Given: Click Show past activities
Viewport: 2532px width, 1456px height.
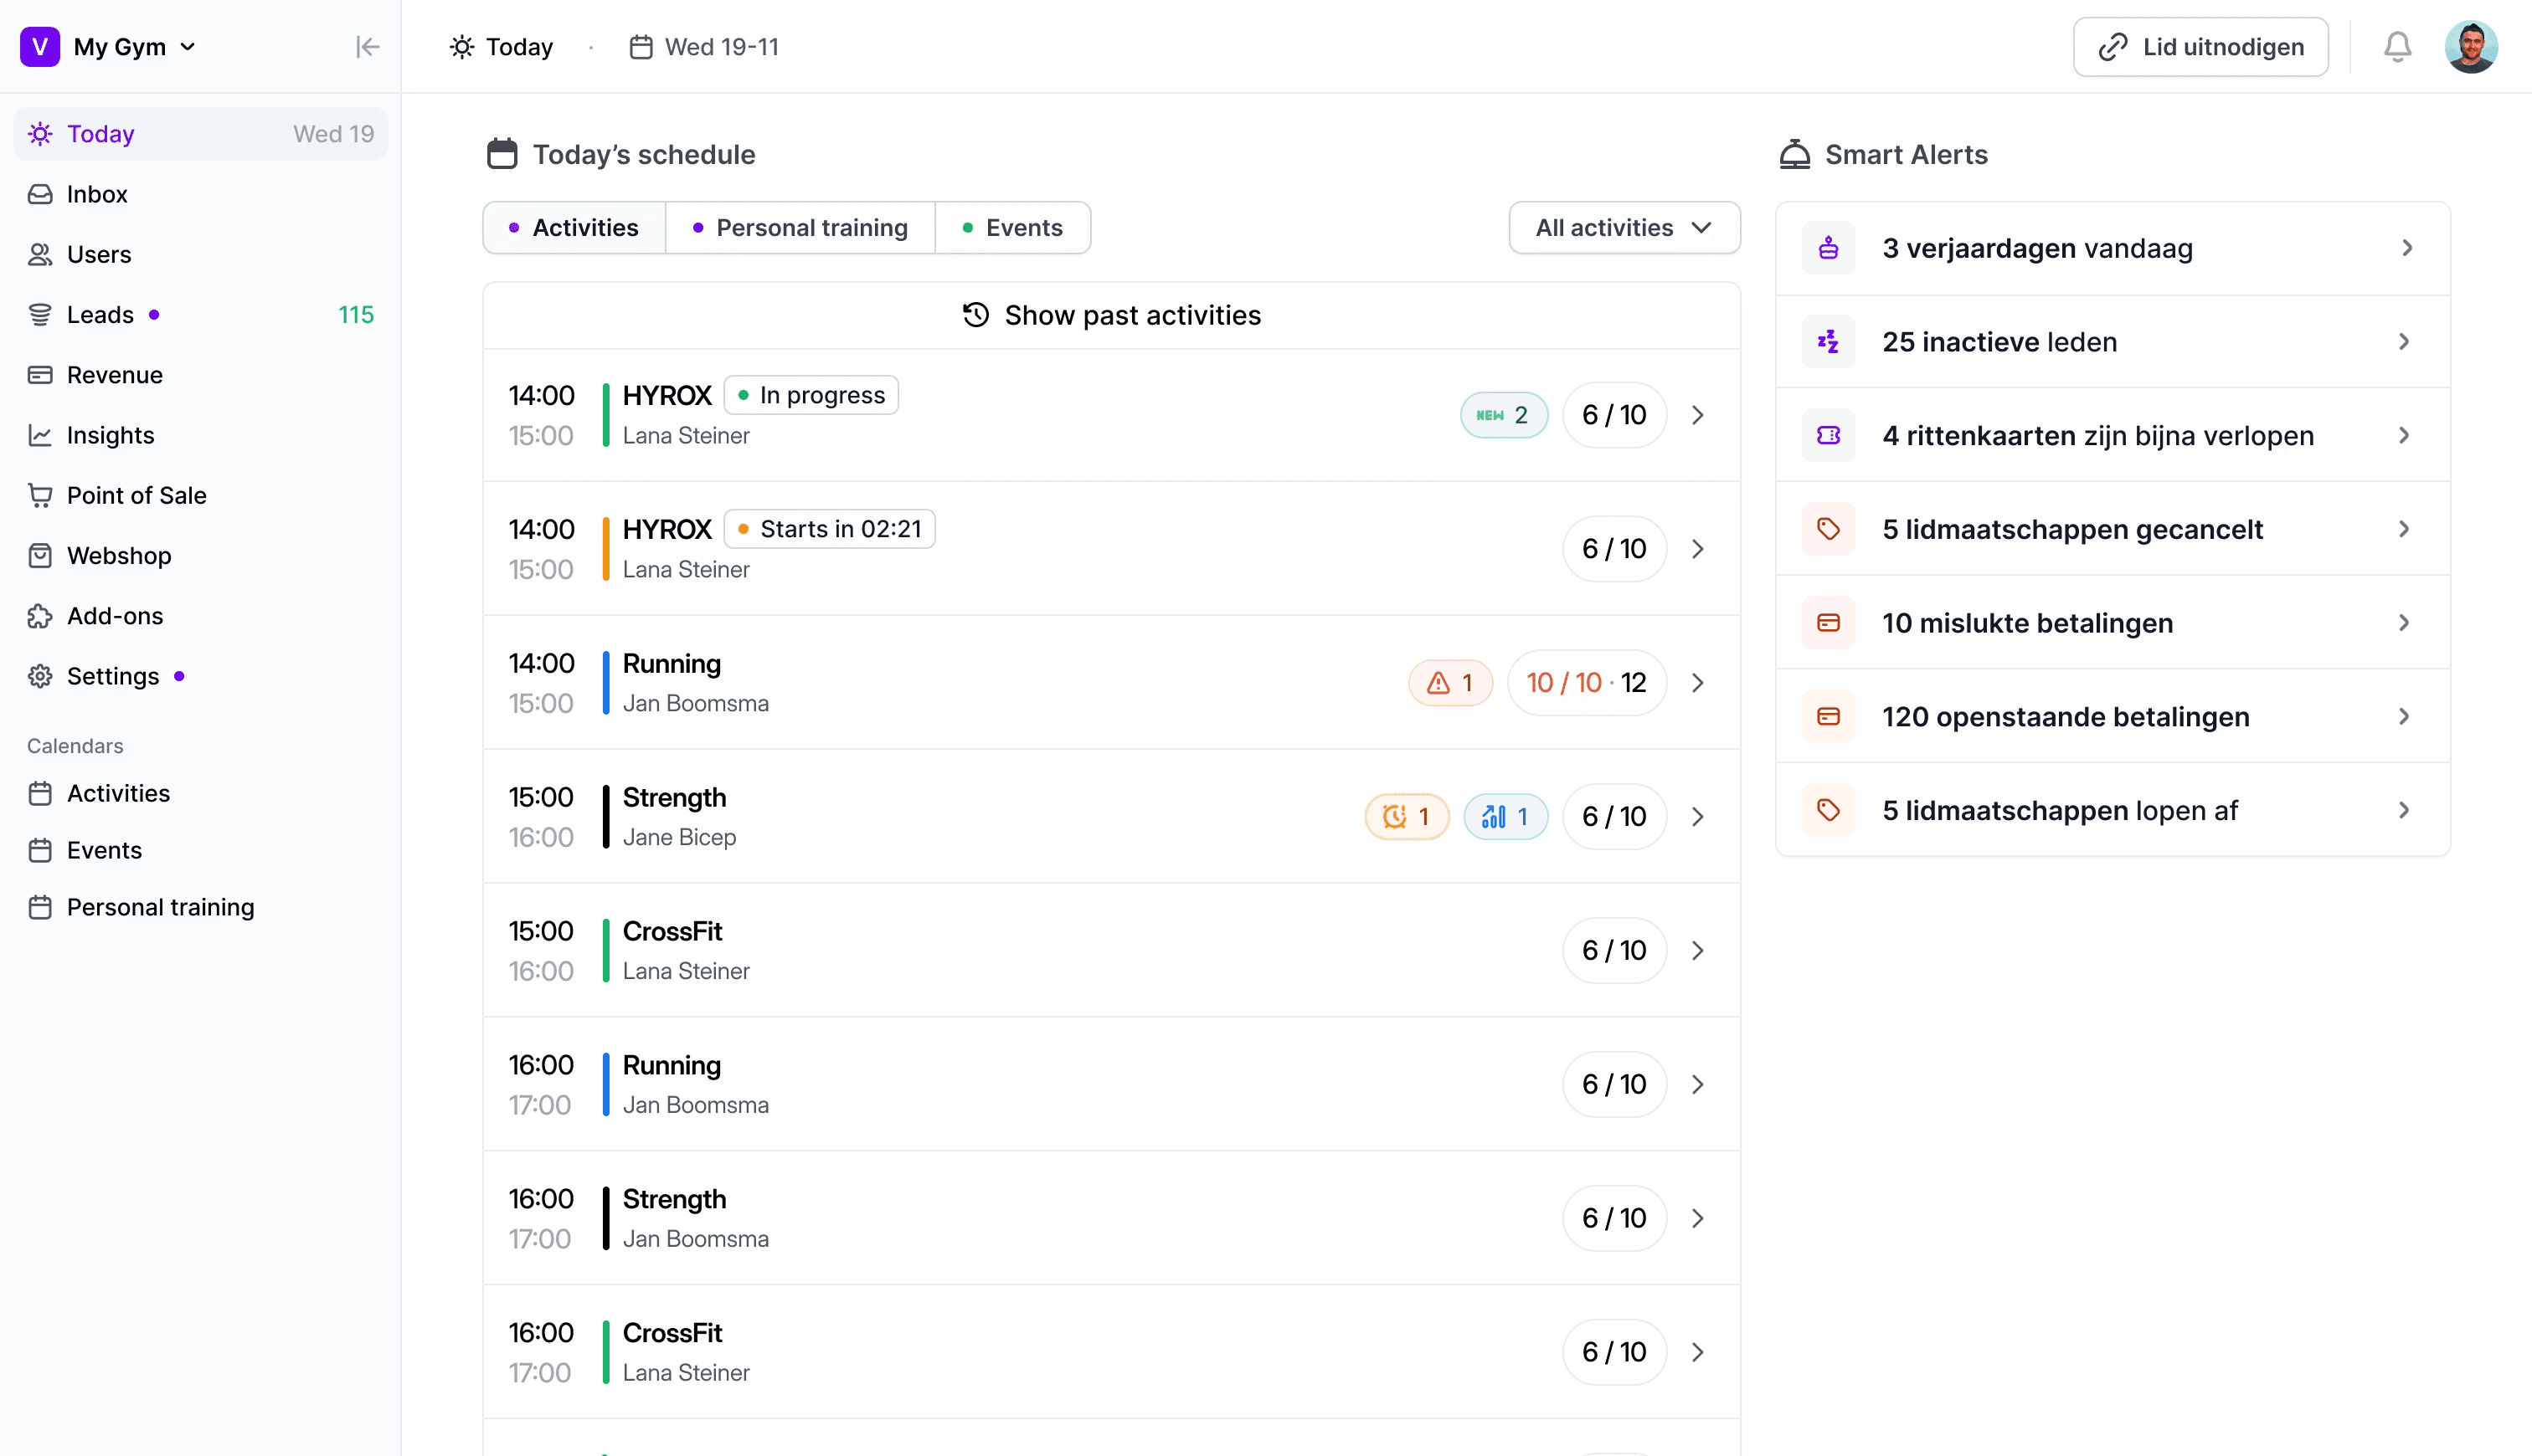Looking at the screenshot, I should tap(1111, 315).
